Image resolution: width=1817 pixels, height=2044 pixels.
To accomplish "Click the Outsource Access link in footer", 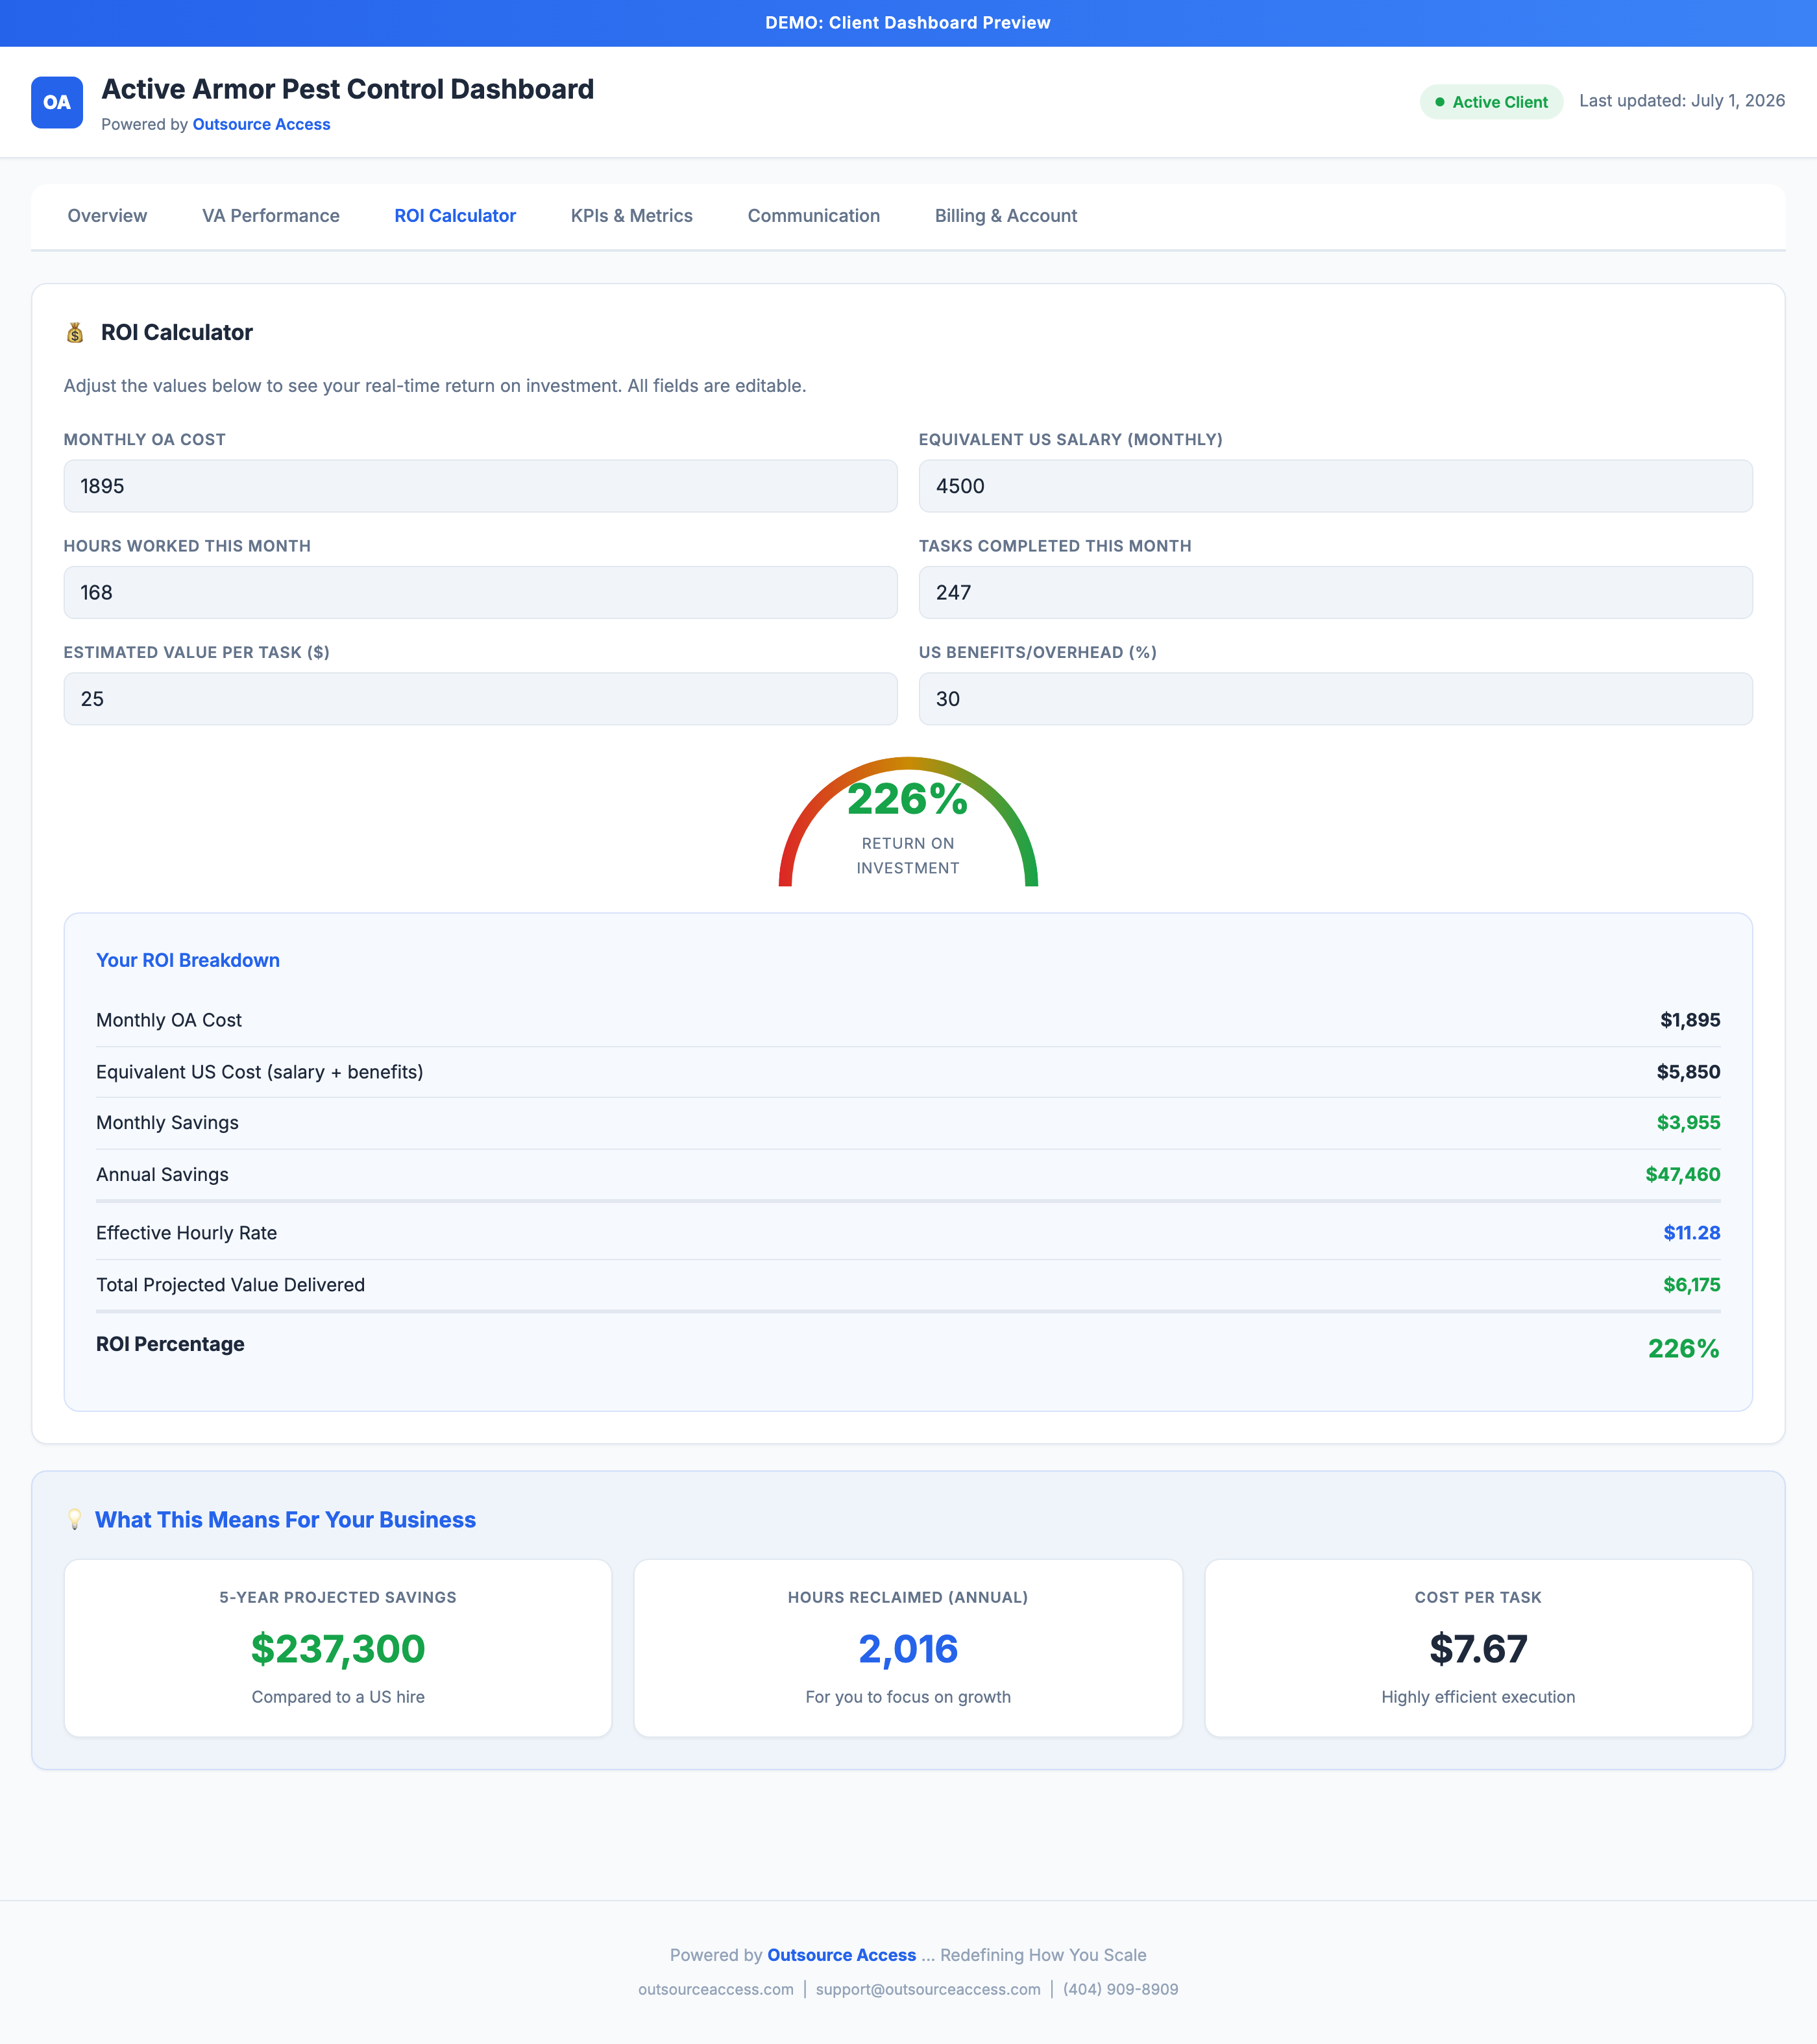I will [842, 1955].
